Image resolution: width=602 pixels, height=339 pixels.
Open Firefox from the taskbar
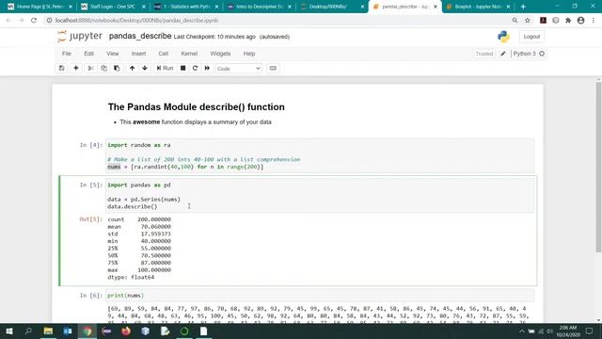(x=126, y=331)
